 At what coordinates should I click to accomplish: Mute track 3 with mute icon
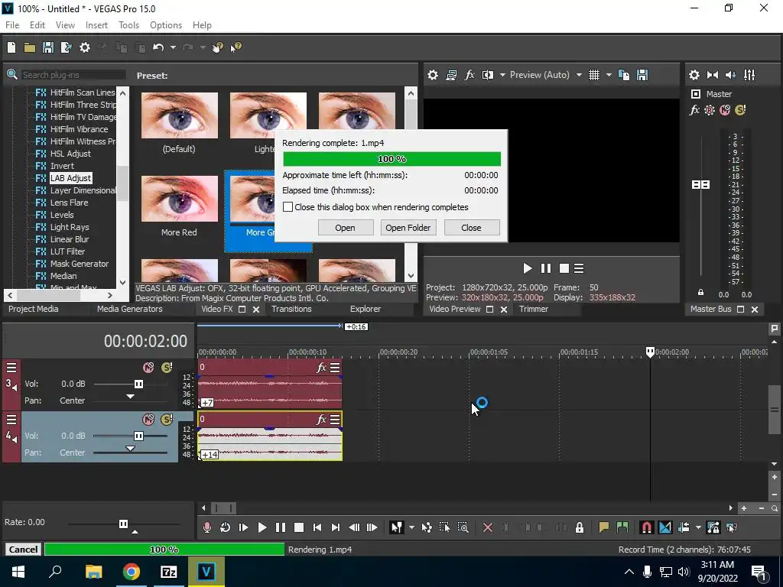(148, 368)
